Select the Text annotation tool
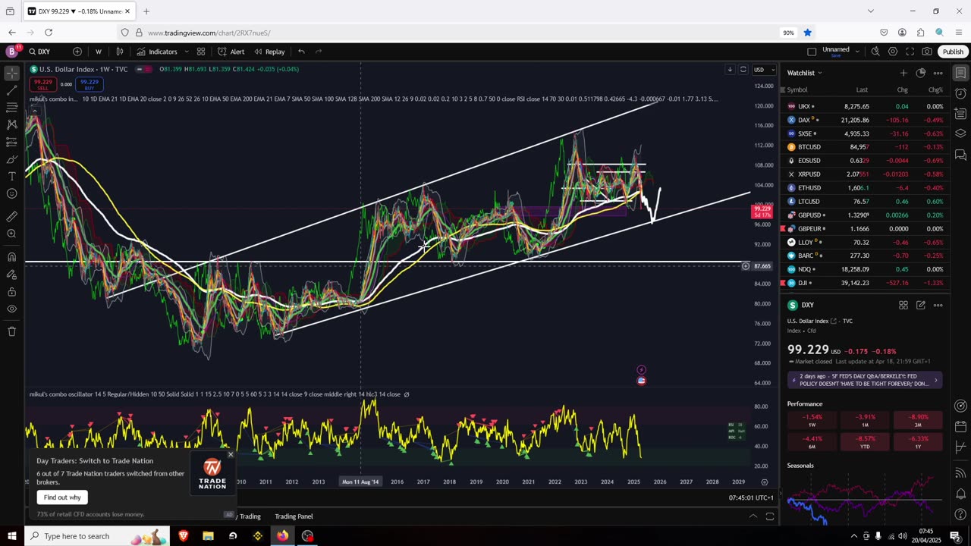 [11, 176]
